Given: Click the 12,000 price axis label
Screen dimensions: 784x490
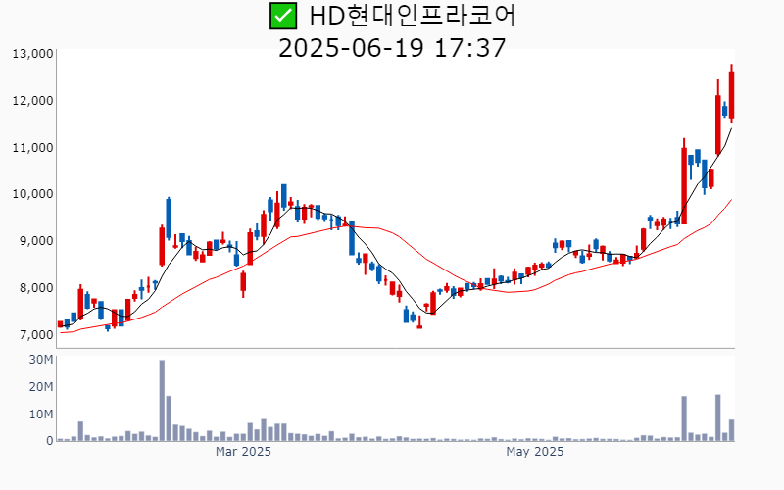Looking at the screenshot, I should pyautogui.click(x=32, y=101).
